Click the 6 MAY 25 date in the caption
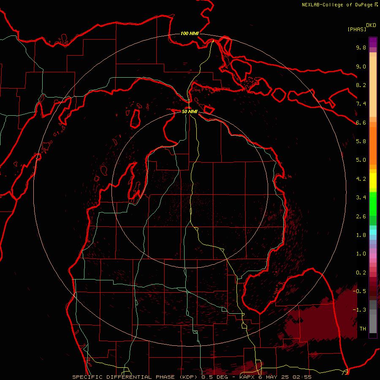The height and width of the screenshot is (380, 380). [x=274, y=377]
